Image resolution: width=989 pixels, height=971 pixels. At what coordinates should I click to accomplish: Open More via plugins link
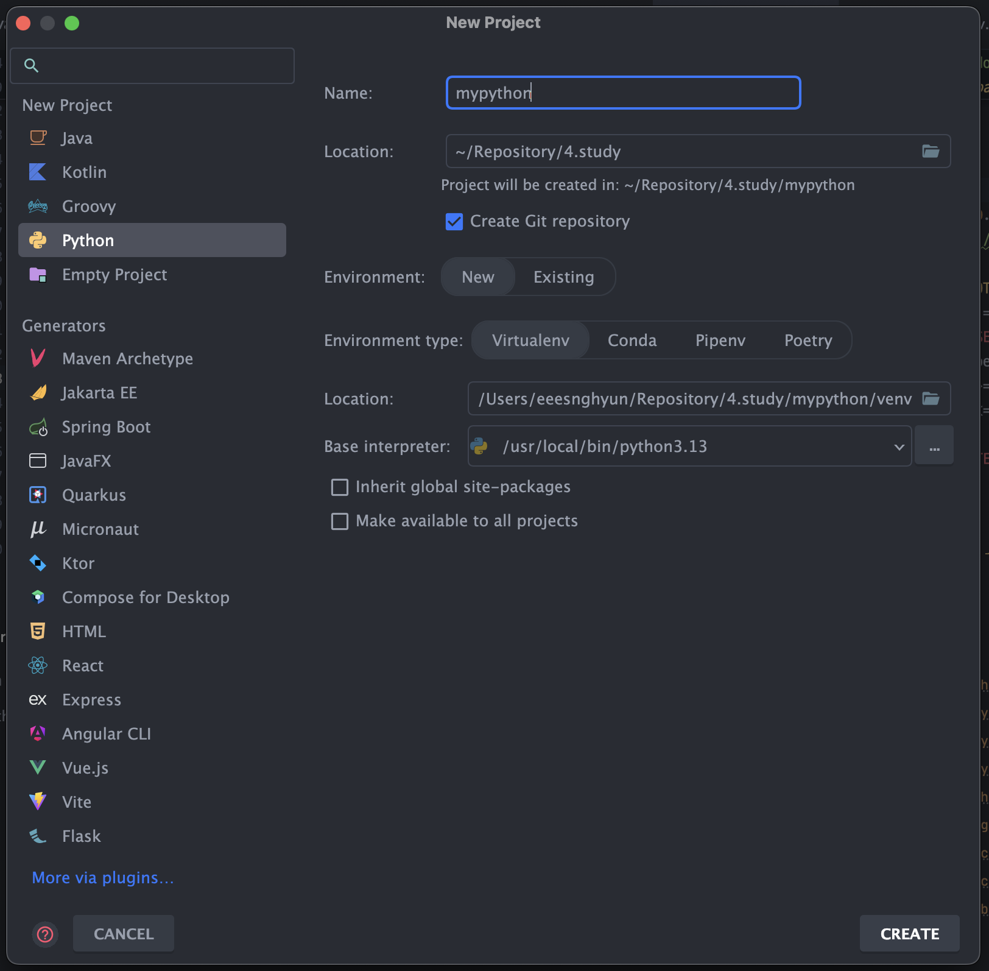pos(103,877)
